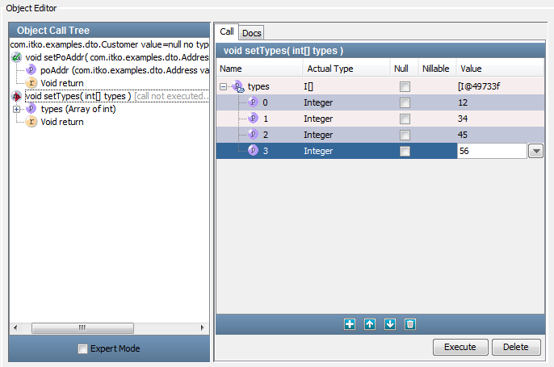Image resolution: width=554 pixels, height=367 pixels.
Task: Click the Execute button
Action: pyautogui.click(x=460, y=347)
